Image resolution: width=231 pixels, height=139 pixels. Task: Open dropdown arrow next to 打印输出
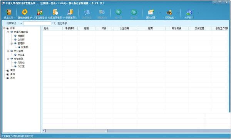click(178, 13)
